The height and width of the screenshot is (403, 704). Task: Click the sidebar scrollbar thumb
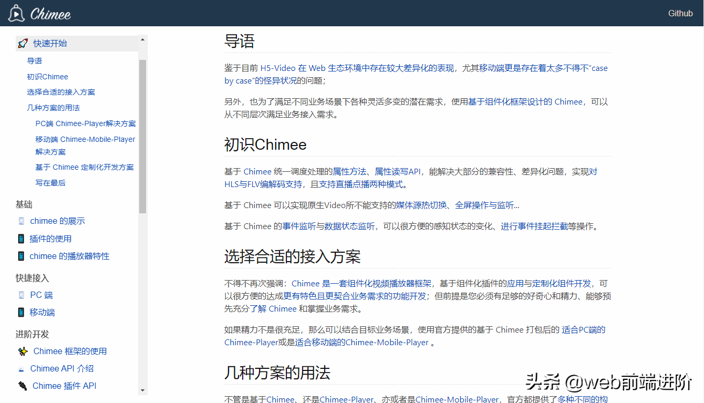[x=142, y=137]
